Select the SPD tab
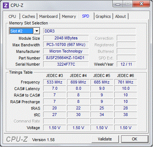 point(86,16)
